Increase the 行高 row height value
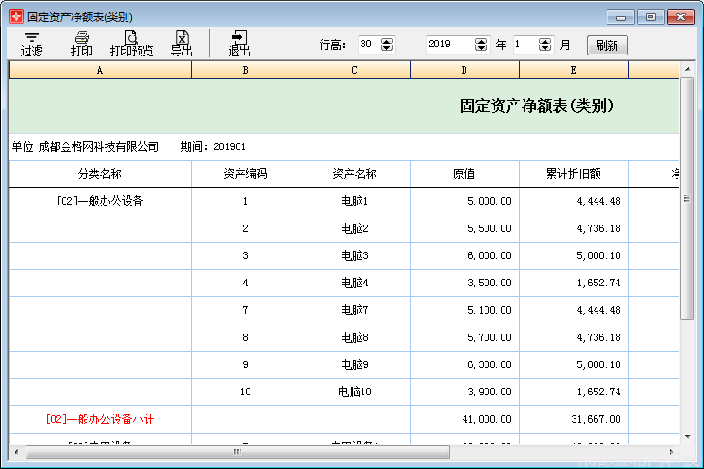The image size is (704, 469). tap(387, 40)
